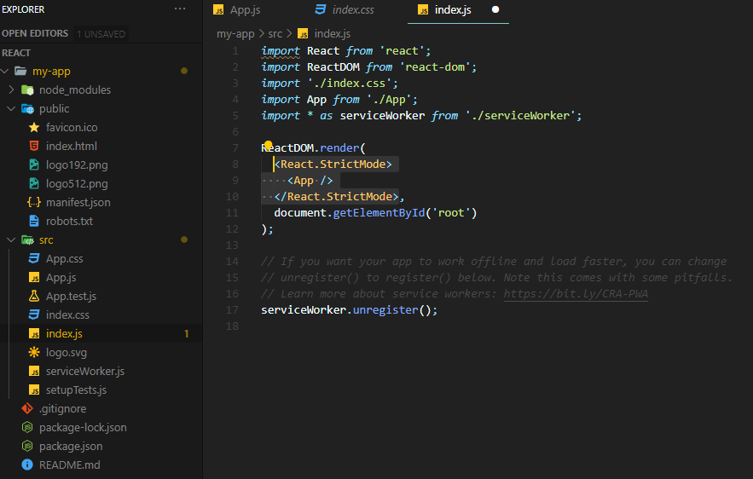
Task: Click the lightbulb quick-fix icon on line 7
Action: pyautogui.click(x=269, y=145)
